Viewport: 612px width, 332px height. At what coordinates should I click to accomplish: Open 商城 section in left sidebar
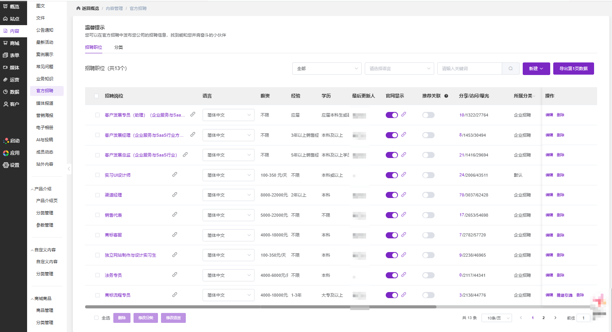click(13, 43)
